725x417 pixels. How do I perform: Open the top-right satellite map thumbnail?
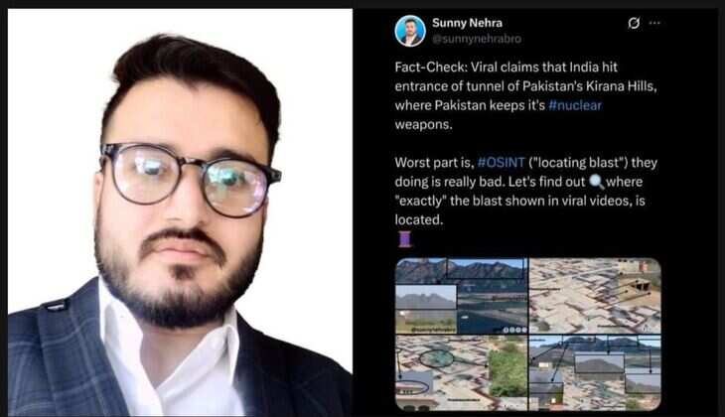(x=595, y=296)
